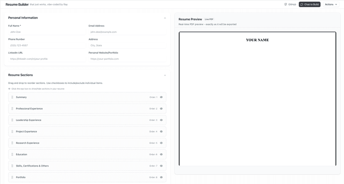Click the Resume Builder title logo

(x=17, y=5)
